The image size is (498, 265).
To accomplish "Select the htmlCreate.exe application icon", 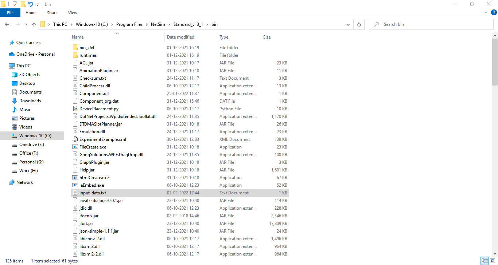I will coord(75,178).
